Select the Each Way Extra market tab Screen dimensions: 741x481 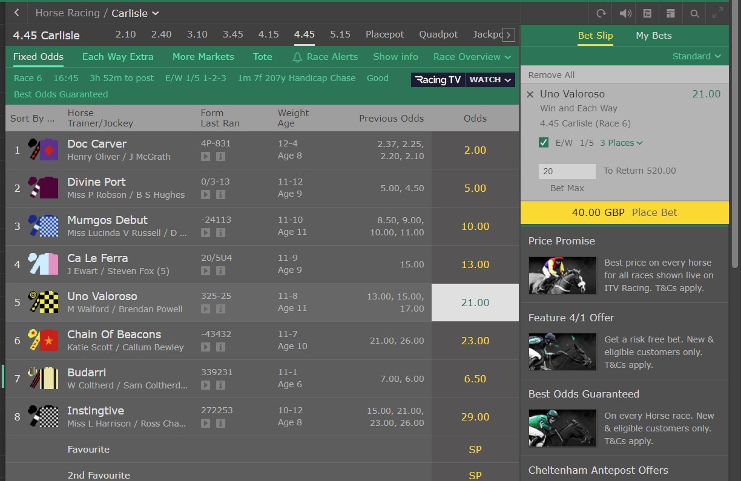(x=118, y=57)
